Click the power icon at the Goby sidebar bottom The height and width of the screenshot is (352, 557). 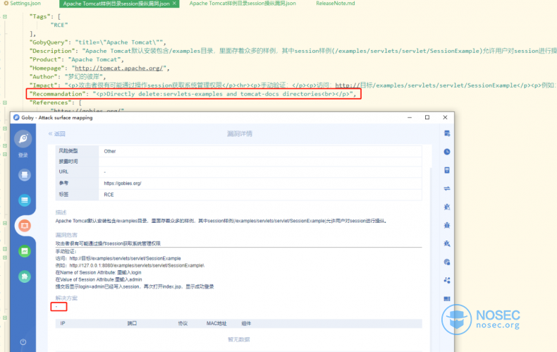tap(23, 341)
